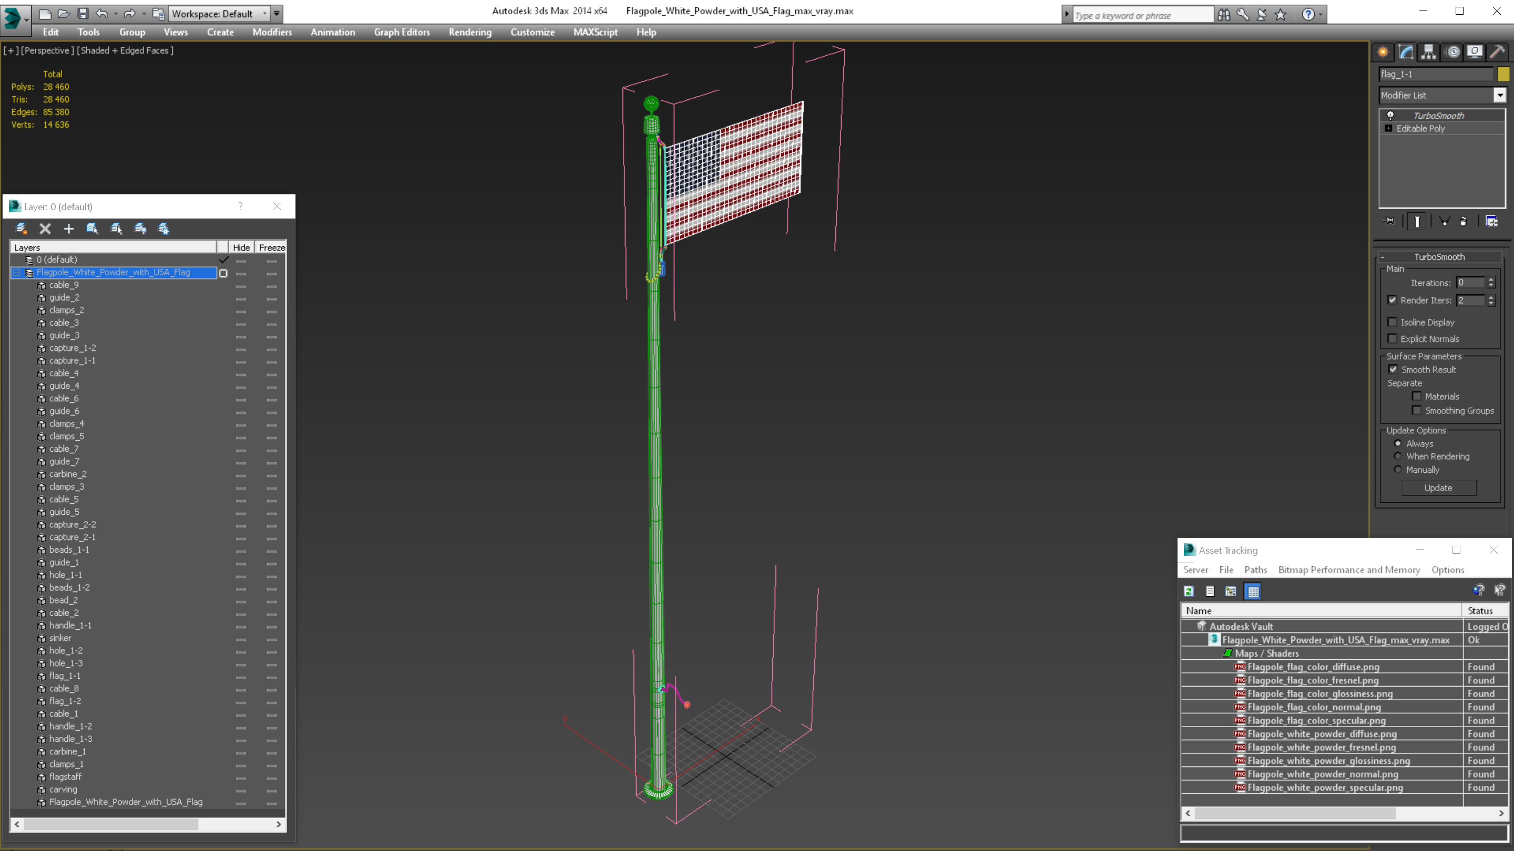
Task: Enable Separate by Materials checkbox
Action: pyautogui.click(x=1417, y=396)
